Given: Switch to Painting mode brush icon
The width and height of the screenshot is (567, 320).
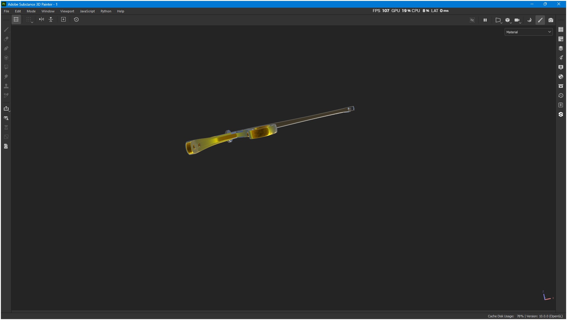Looking at the screenshot, I should click(540, 20).
